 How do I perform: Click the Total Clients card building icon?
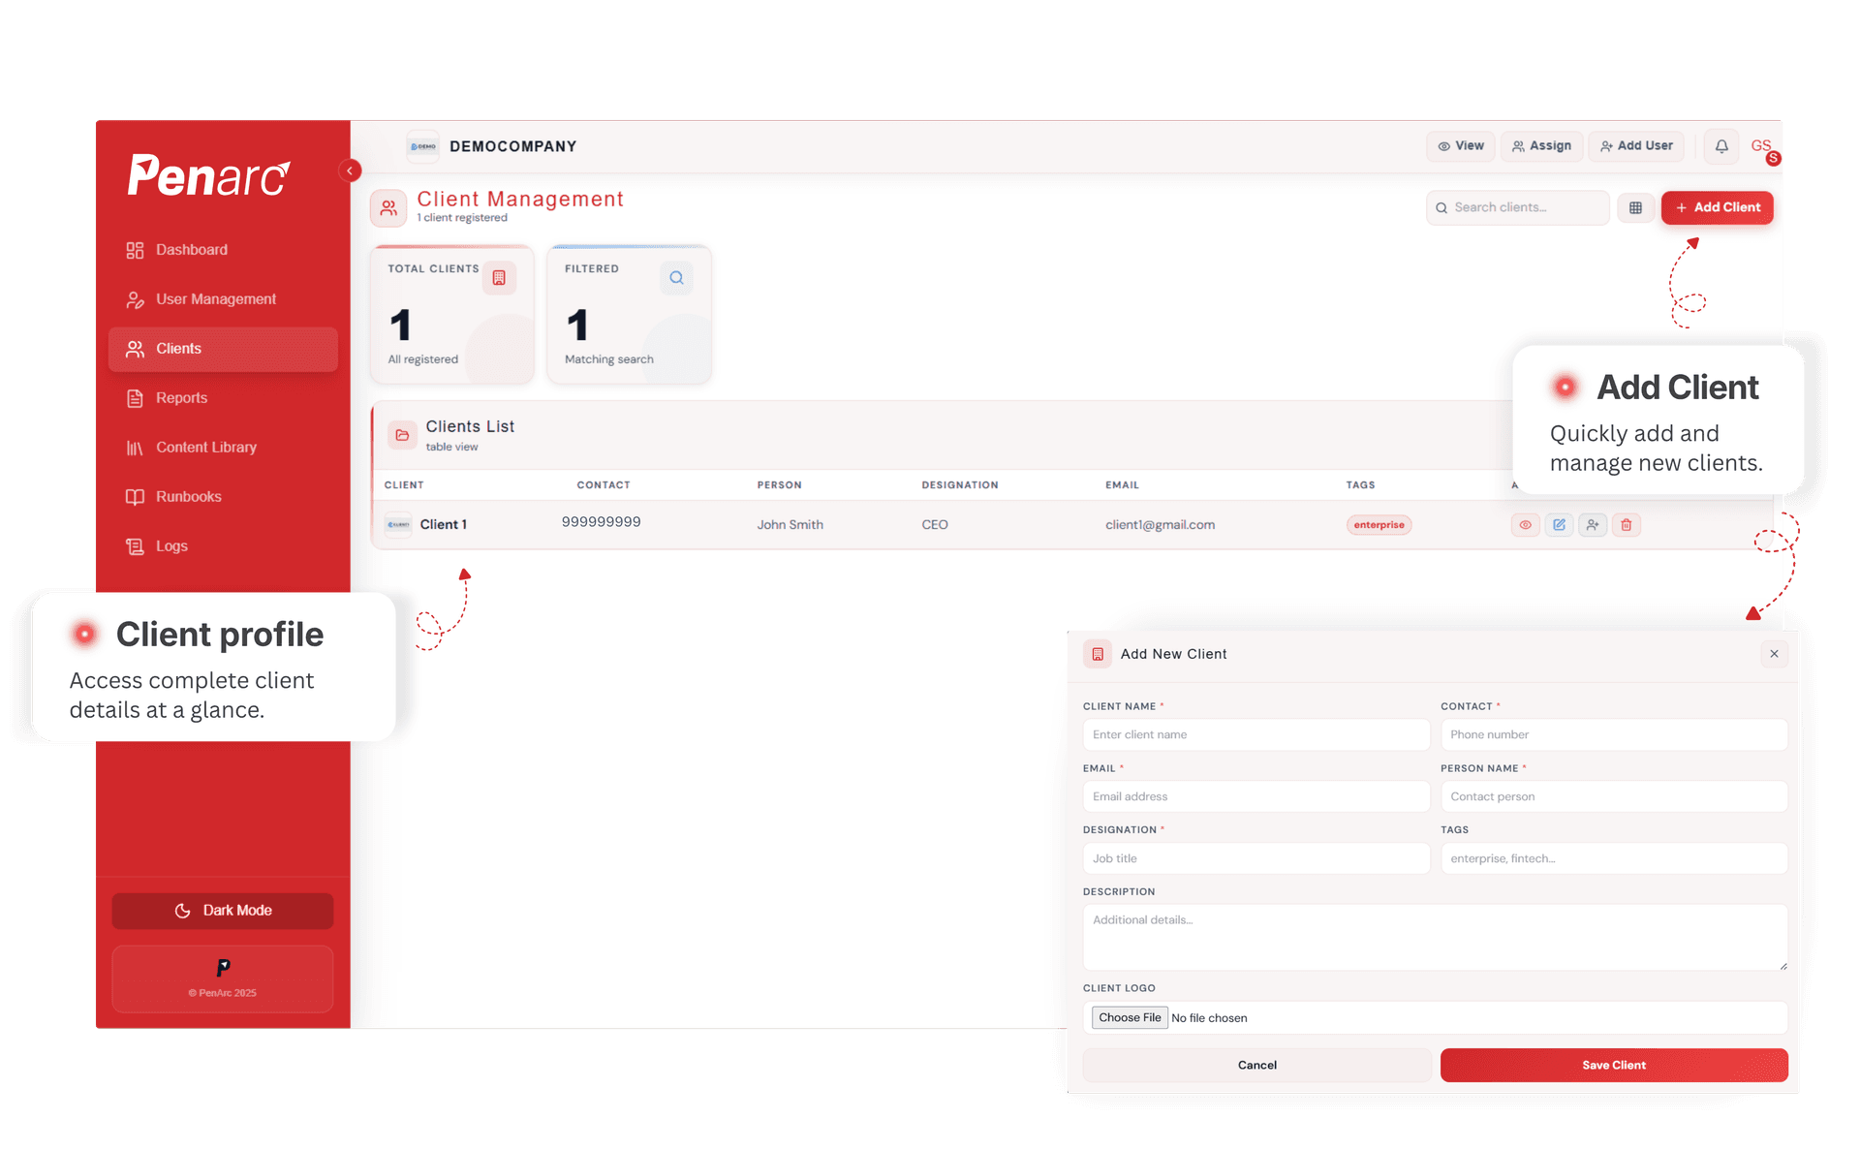(x=499, y=278)
